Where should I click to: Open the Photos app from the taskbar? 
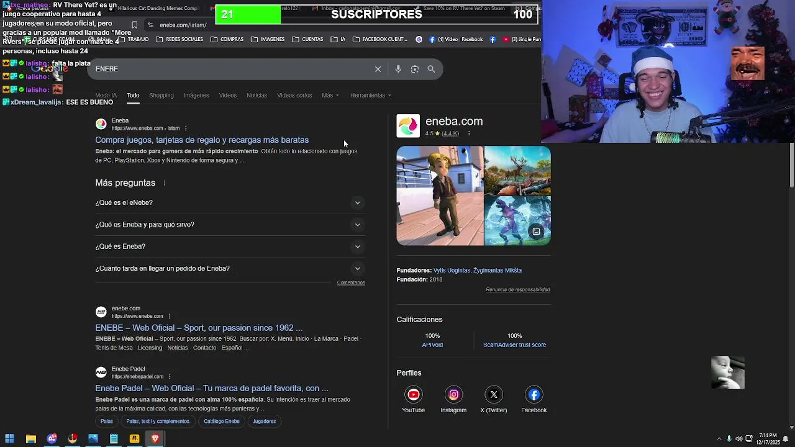click(93, 439)
